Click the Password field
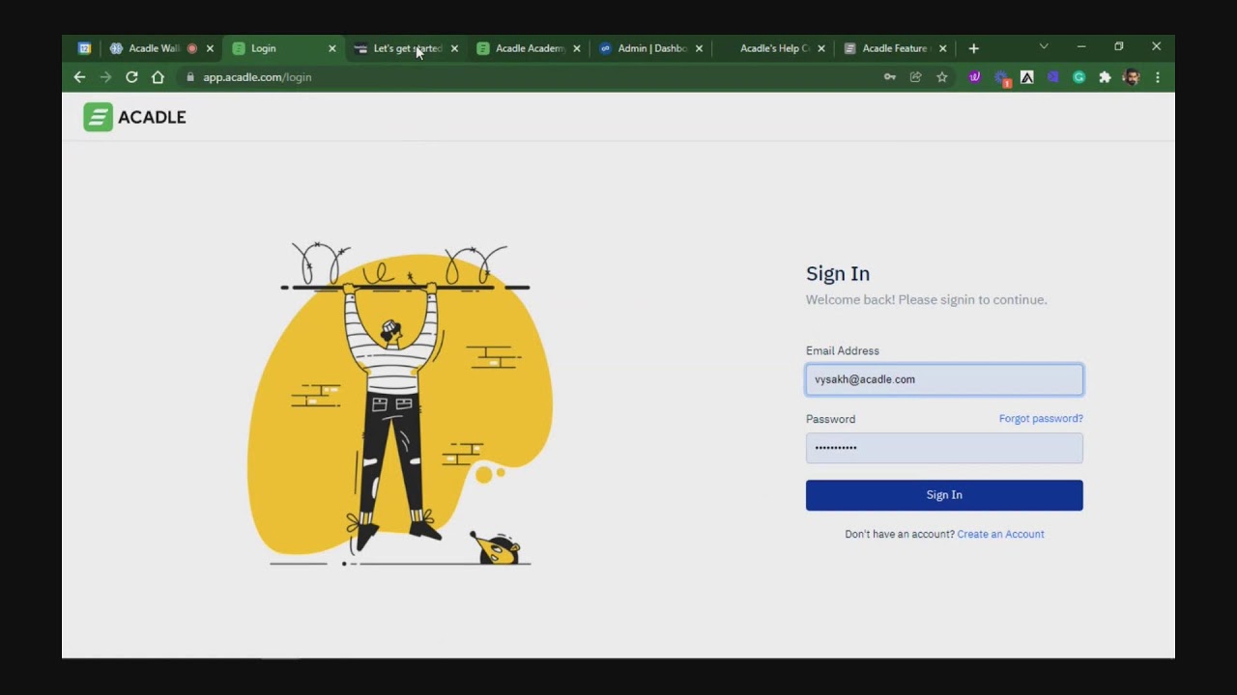The image size is (1237, 695). coord(944,448)
